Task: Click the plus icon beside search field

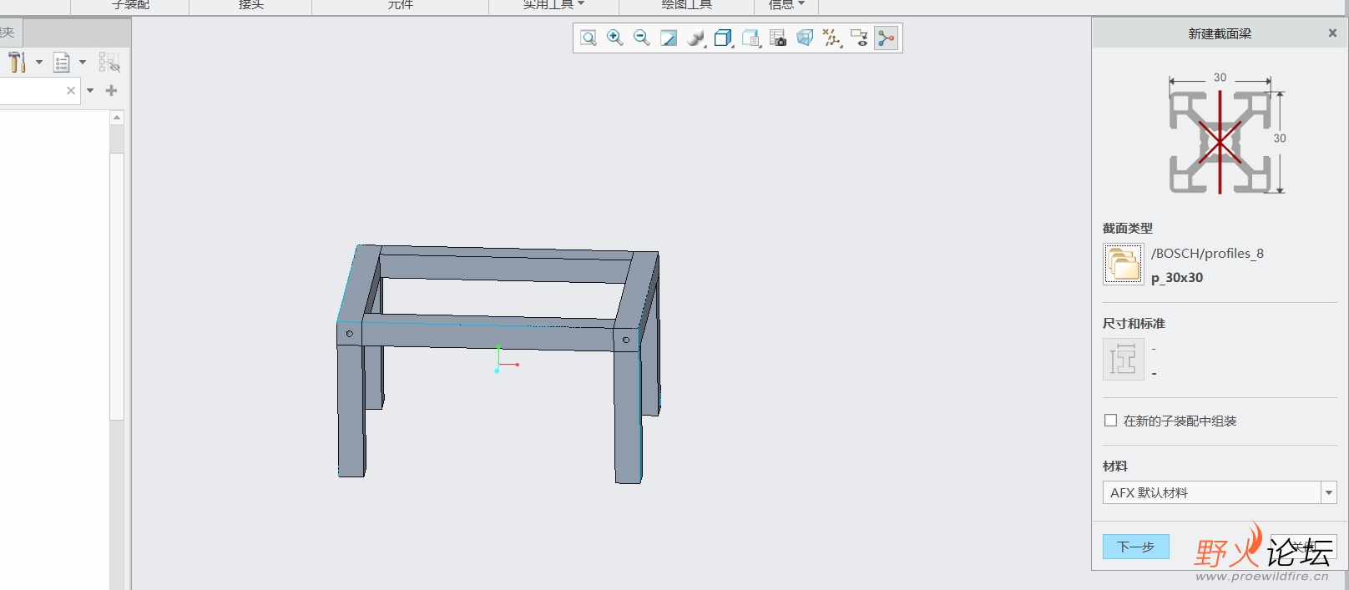Action: click(x=111, y=90)
